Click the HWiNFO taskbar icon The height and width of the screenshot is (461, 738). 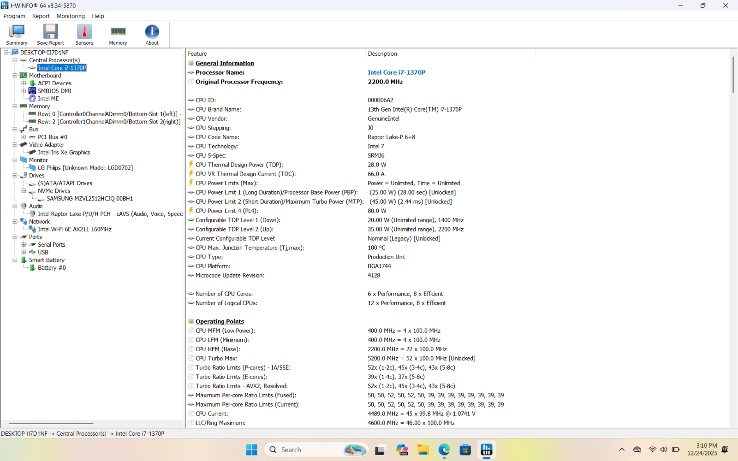487,449
